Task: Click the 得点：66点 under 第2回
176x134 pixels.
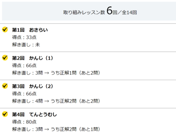Action: (x=24, y=65)
